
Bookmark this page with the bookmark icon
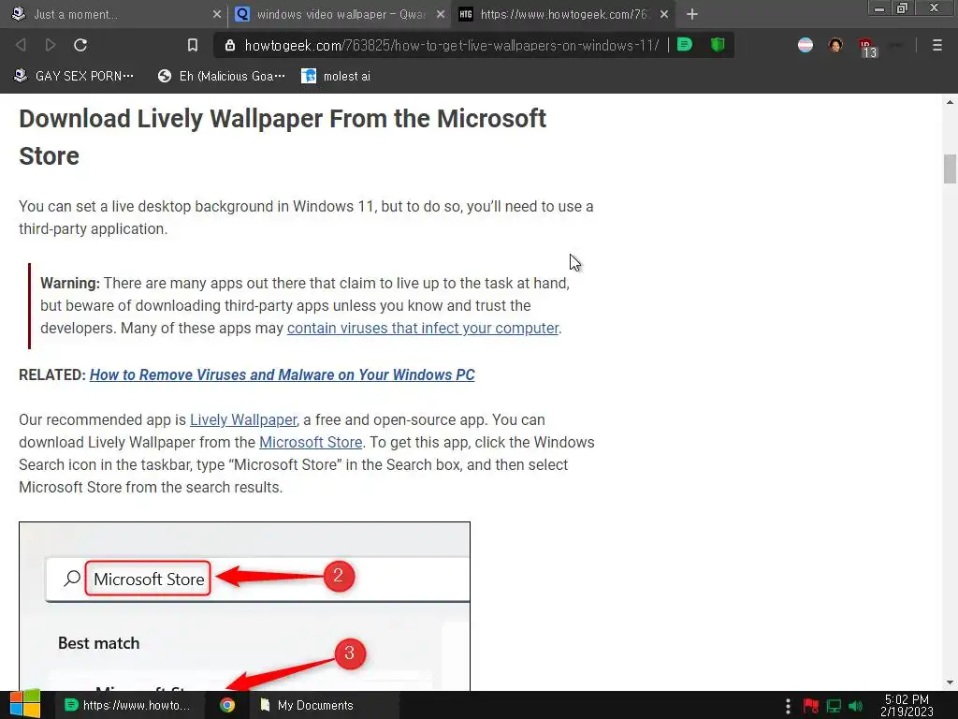[193, 45]
